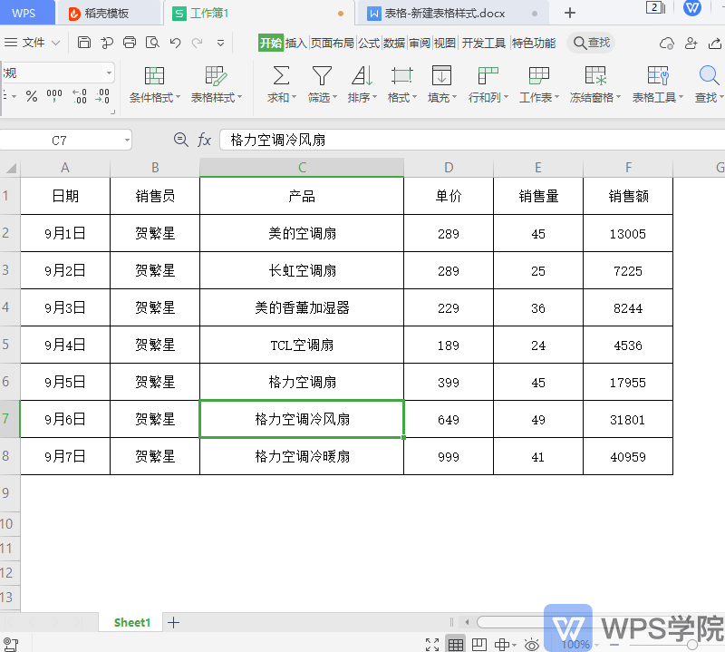Click the output-as-PDF icon beside Save
This screenshot has height=652, width=725.
107,43
